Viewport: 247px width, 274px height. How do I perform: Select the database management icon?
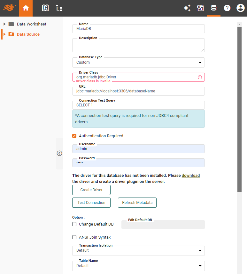pos(213,8)
